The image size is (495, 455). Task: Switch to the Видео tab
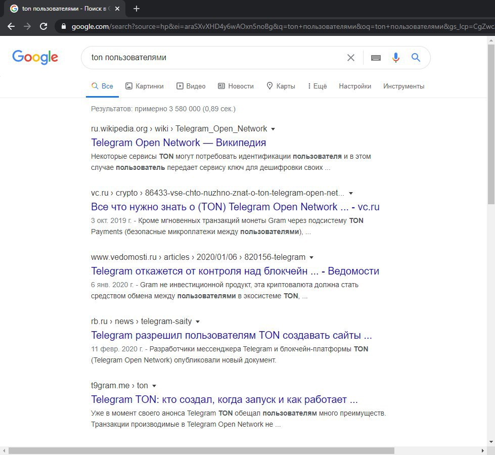tap(191, 86)
